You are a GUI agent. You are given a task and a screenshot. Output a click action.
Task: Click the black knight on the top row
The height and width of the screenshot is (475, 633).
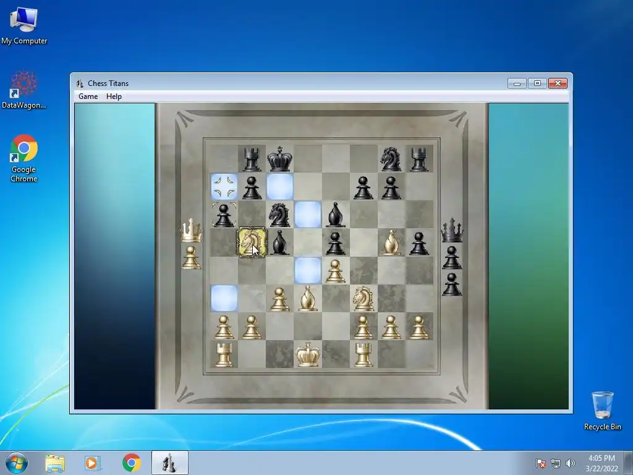point(391,159)
